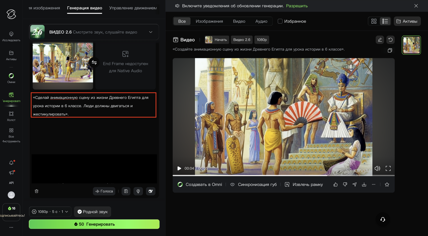
Task: Regenerate the video with the redo icon
Action: (391, 40)
